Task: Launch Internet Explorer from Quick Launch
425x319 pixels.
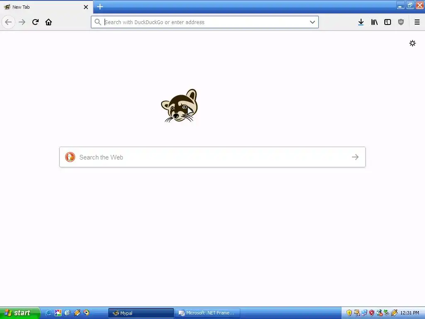Action: coord(48,313)
